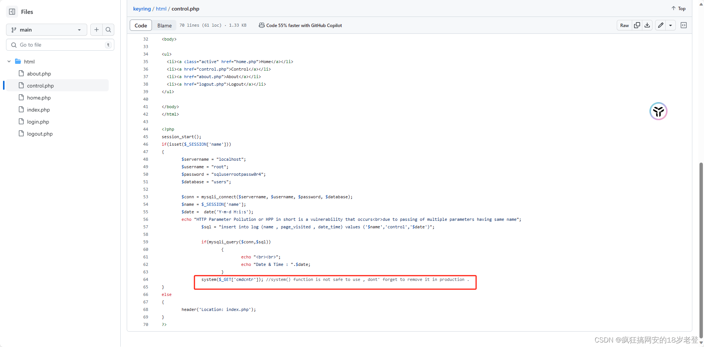Image resolution: width=704 pixels, height=347 pixels.
Task: Go to keyring breadcrumb link
Action: [142, 9]
